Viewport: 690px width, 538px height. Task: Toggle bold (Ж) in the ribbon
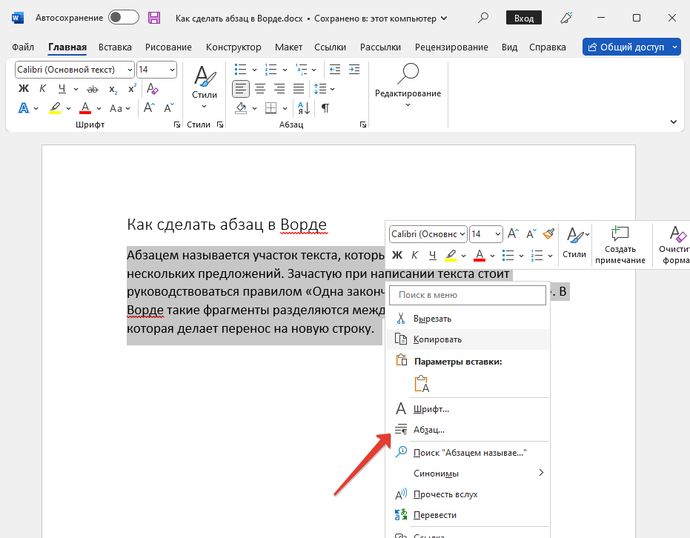tap(23, 89)
